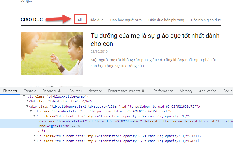Collapse the ul td-subcat-list node

click(x=31, y=111)
